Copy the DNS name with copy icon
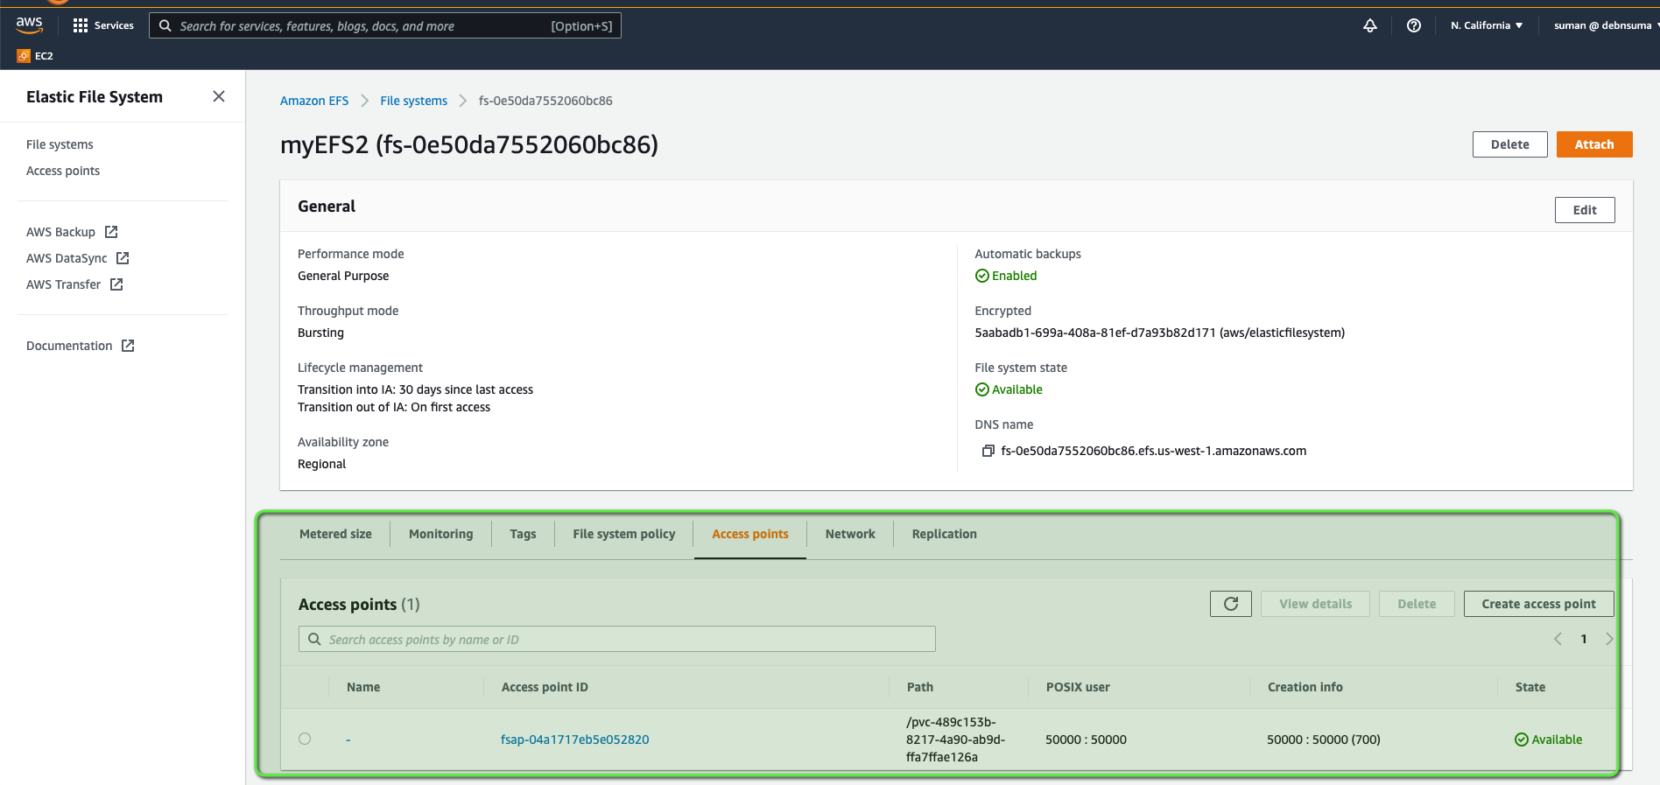Image resolution: width=1660 pixels, height=785 pixels. click(x=988, y=451)
